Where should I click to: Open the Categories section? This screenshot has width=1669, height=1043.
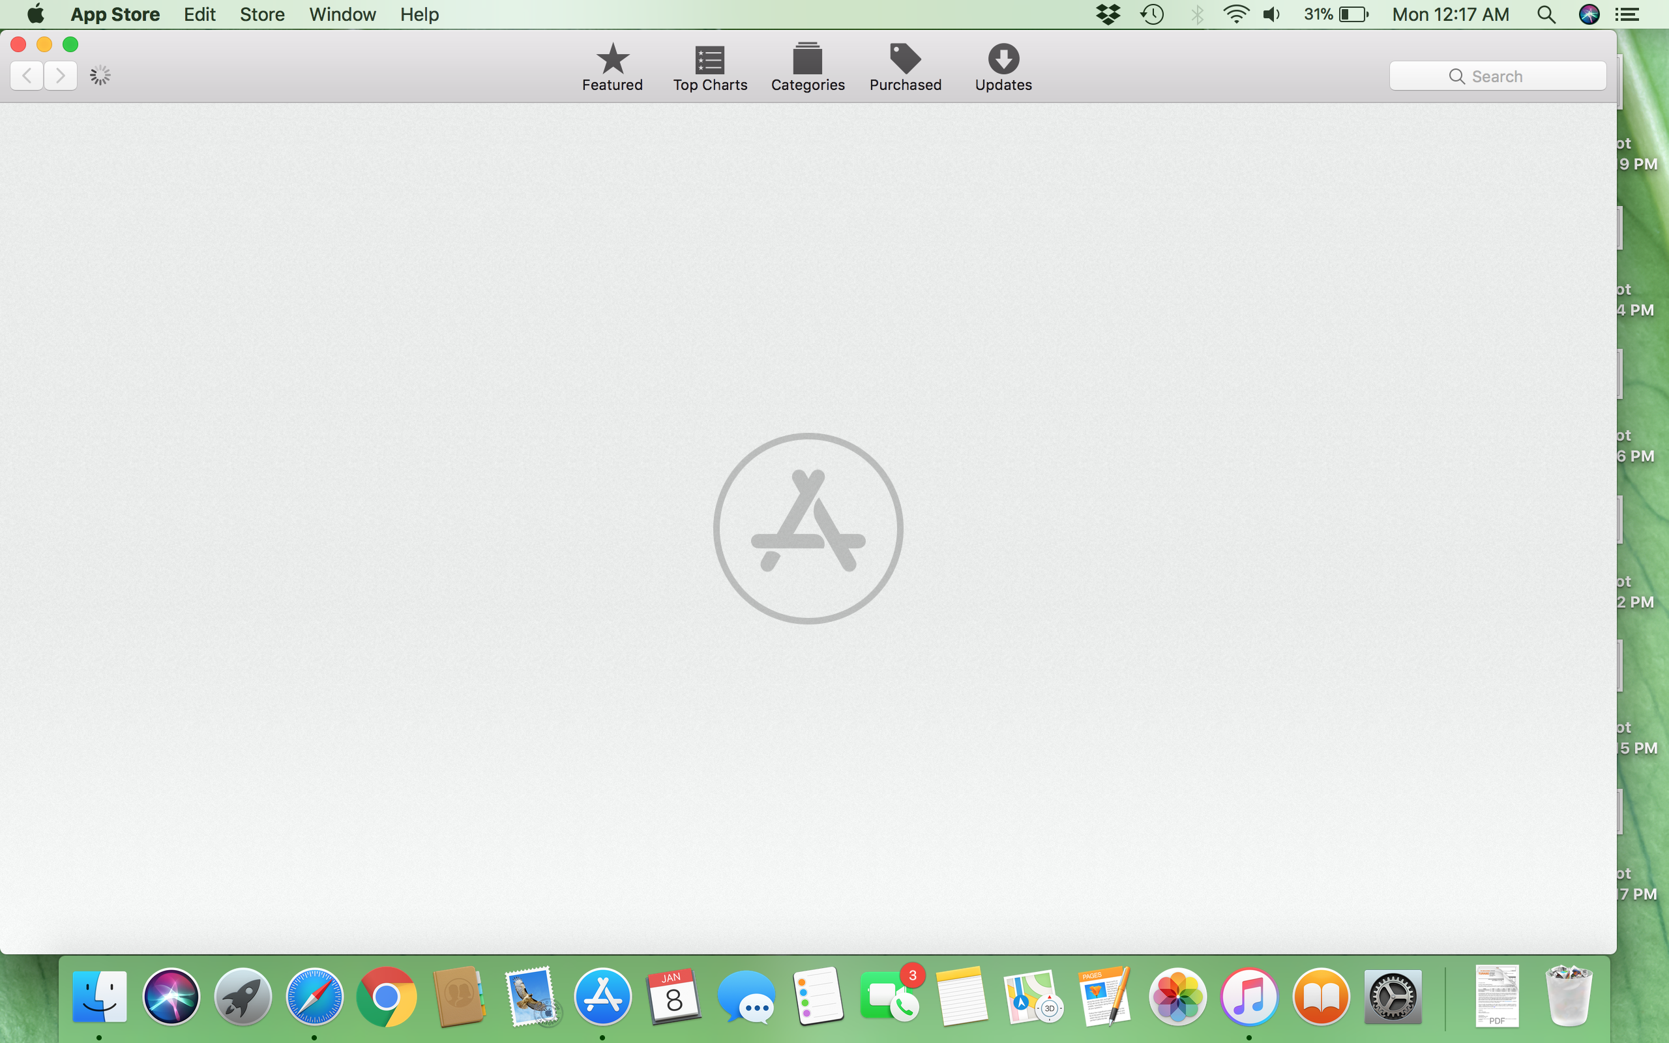tap(808, 67)
